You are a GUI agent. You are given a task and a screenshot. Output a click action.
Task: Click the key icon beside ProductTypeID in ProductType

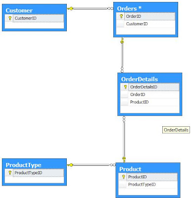click(10, 173)
